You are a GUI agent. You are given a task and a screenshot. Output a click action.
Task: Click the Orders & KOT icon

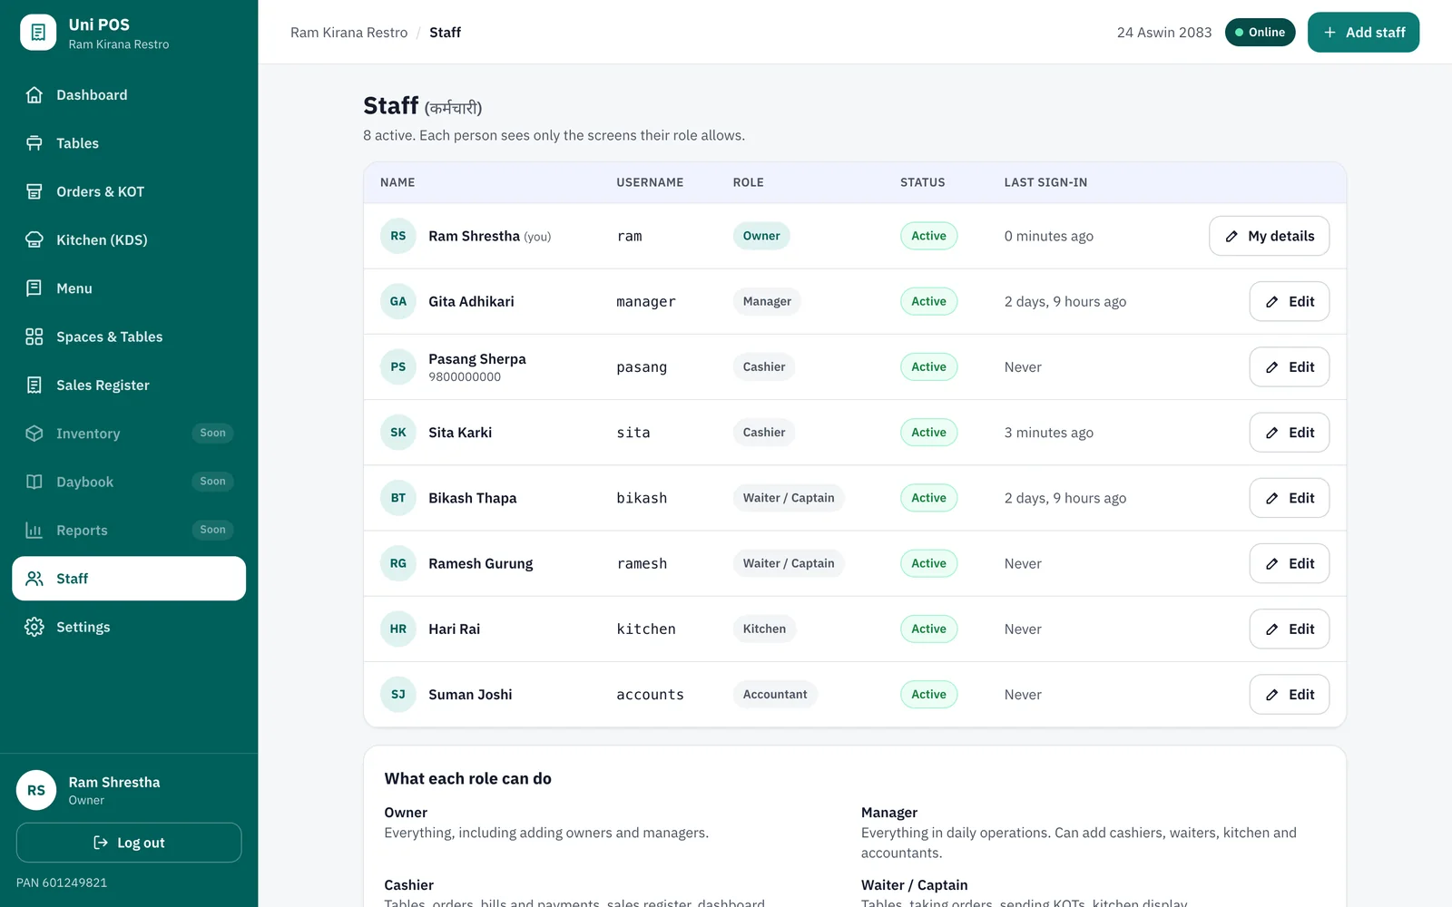click(34, 191)
